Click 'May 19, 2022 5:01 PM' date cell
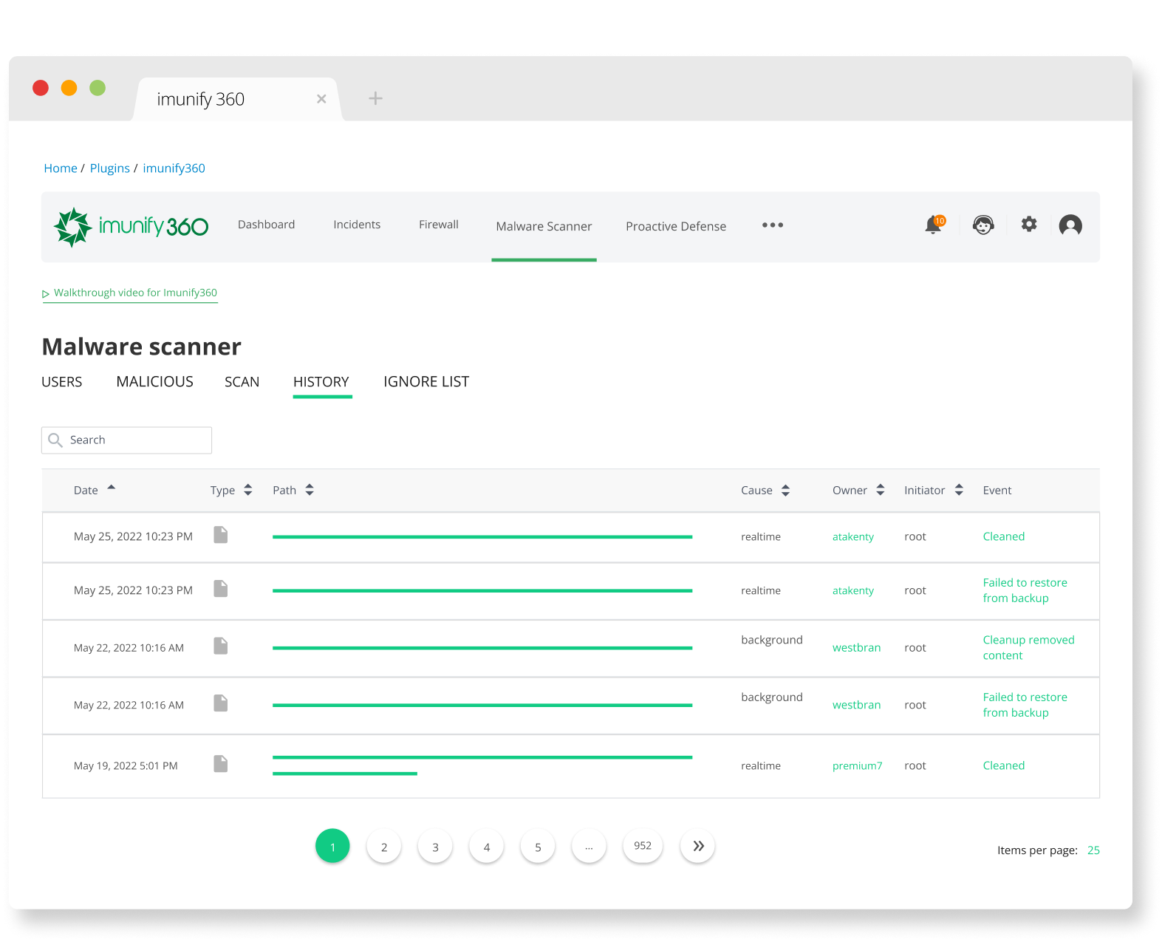The image size is (1162, 942). [126, 766]
